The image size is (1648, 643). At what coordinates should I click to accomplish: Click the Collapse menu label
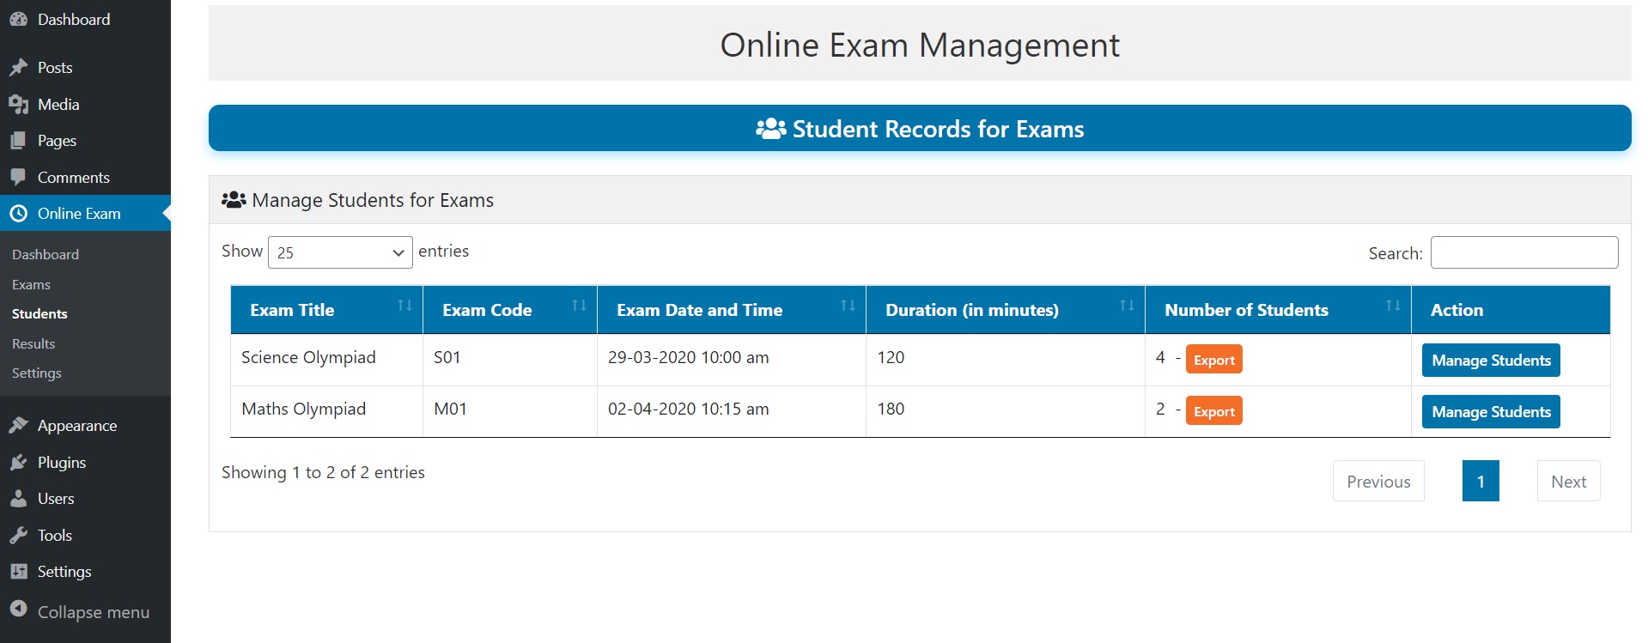94,612
